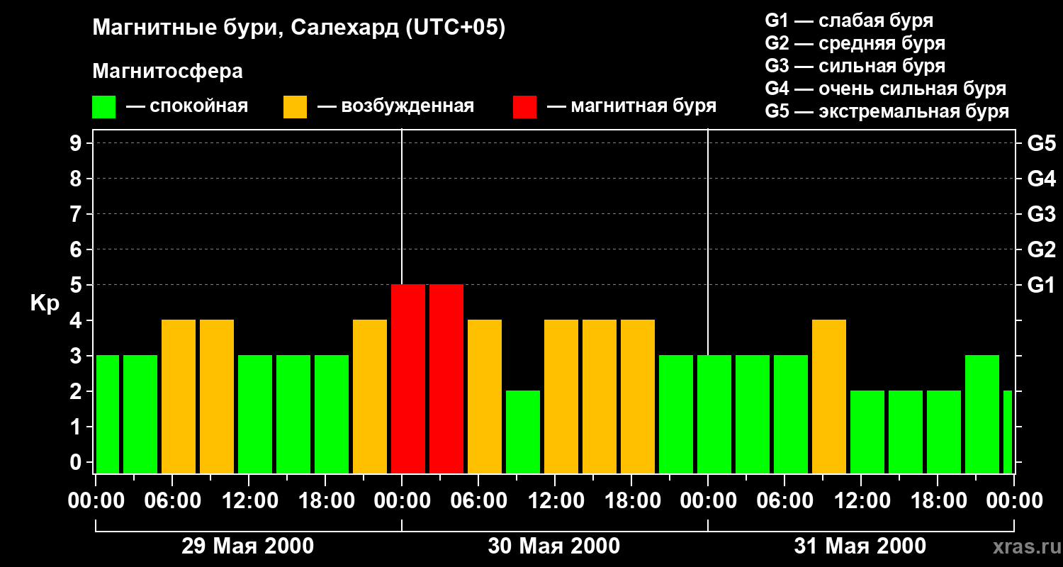Click the "— спокойная" legend label

[187, 106]
